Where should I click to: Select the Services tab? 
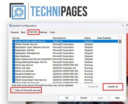coord(33,32)
